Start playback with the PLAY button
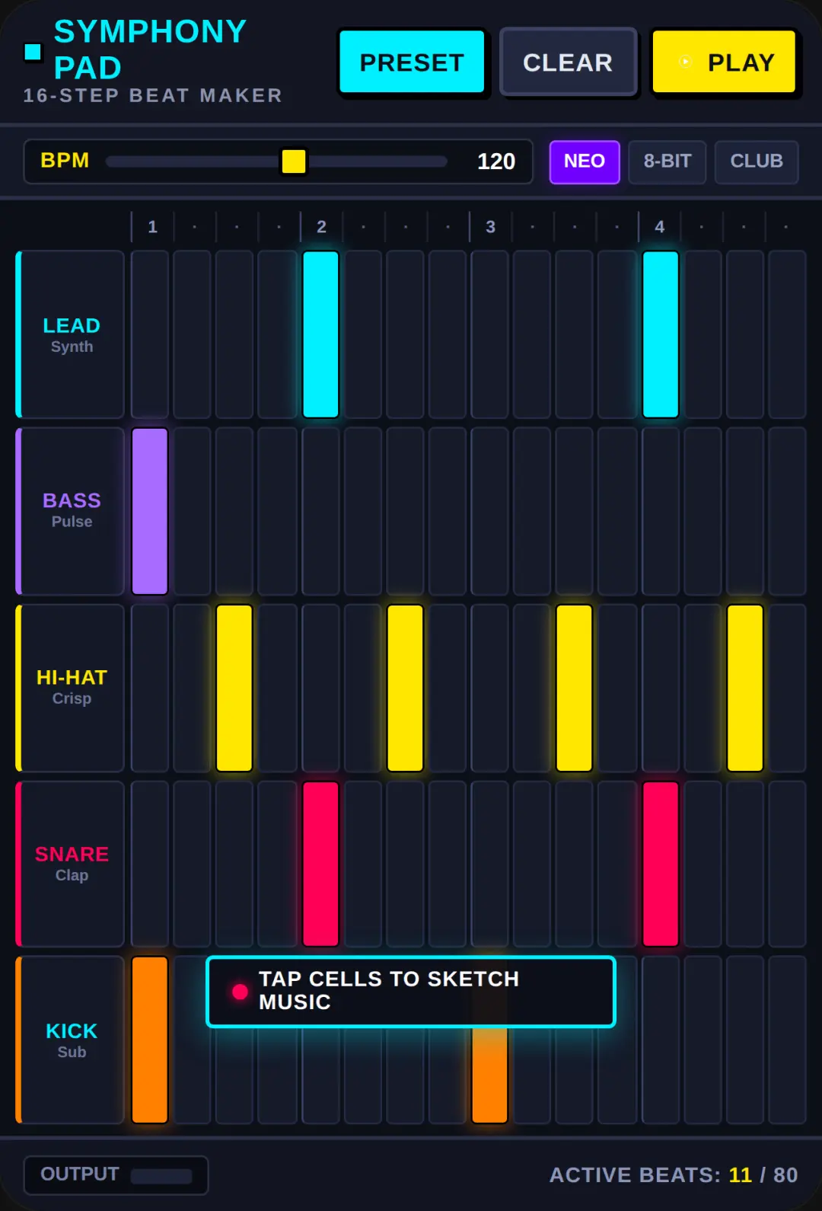 click(x=724, y=62)
